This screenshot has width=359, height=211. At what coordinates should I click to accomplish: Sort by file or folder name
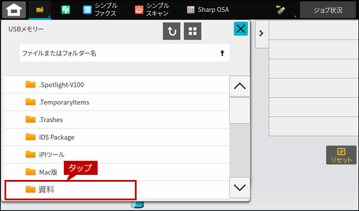coord(125,53)
